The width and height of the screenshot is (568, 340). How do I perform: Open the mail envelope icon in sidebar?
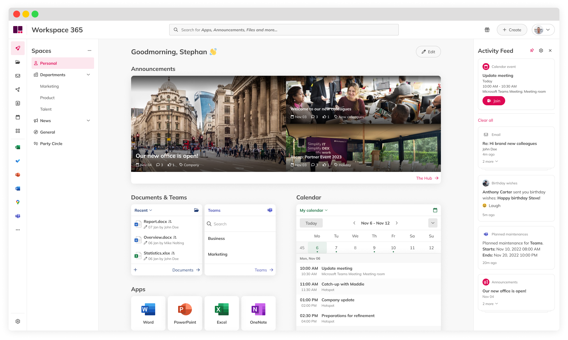[x=18, y=76]
